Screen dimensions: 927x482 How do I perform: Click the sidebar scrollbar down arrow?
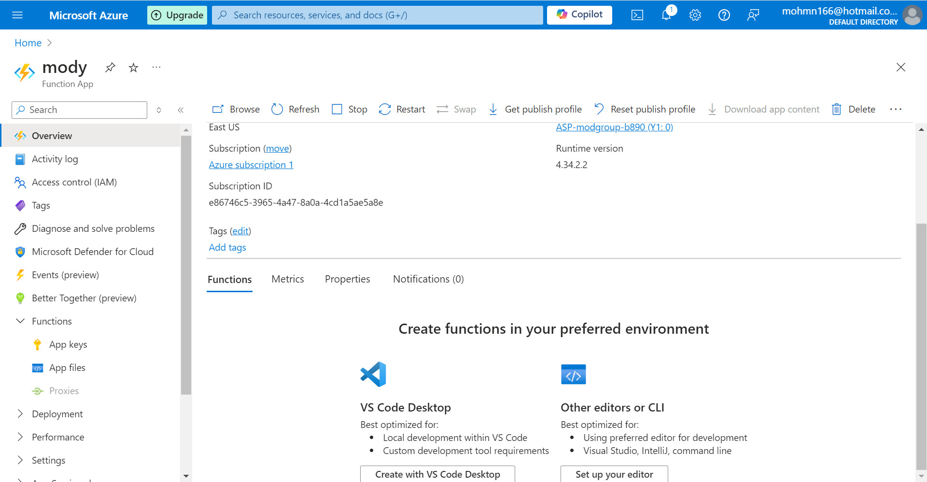click(186, 476)
